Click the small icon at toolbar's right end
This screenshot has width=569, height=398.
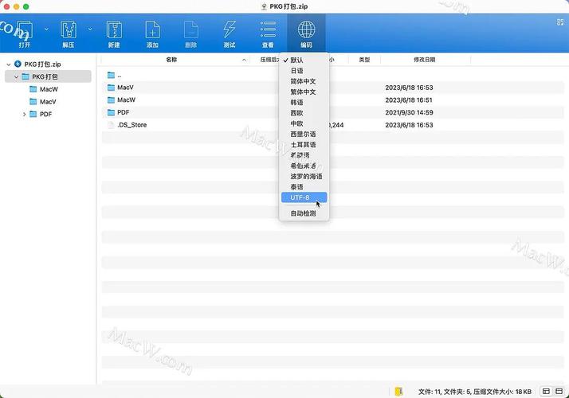560,22
